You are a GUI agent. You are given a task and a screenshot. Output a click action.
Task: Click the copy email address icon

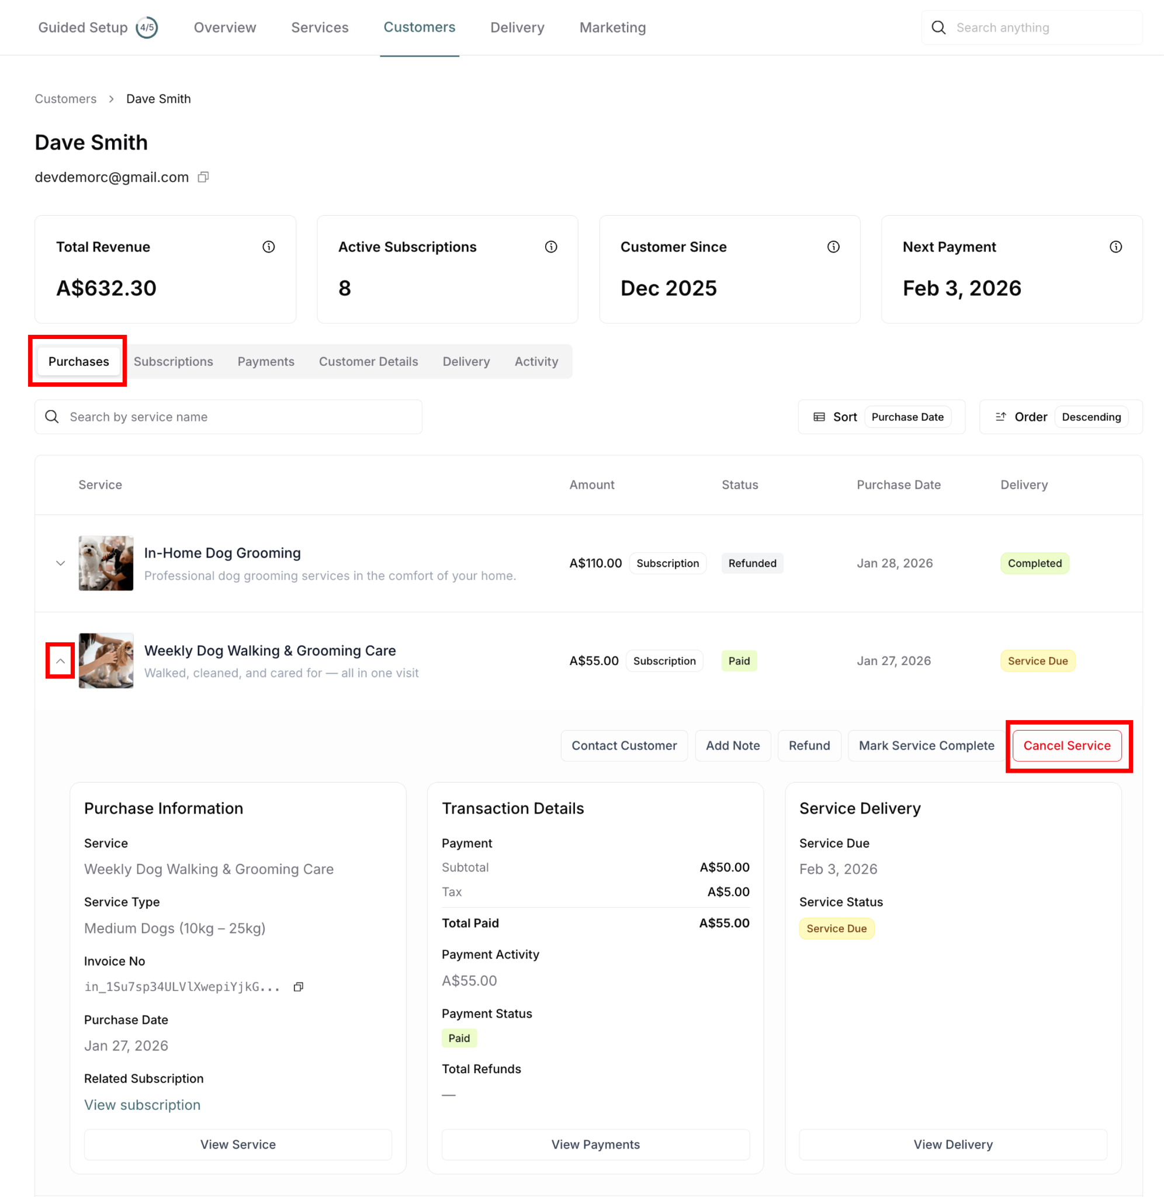pos(203,177)
